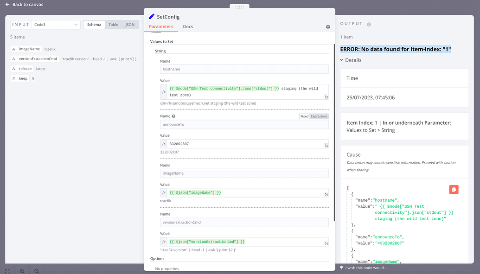Open the Docs tab
480x274 pixels.
pyautogui.click(x=188, y=27)
